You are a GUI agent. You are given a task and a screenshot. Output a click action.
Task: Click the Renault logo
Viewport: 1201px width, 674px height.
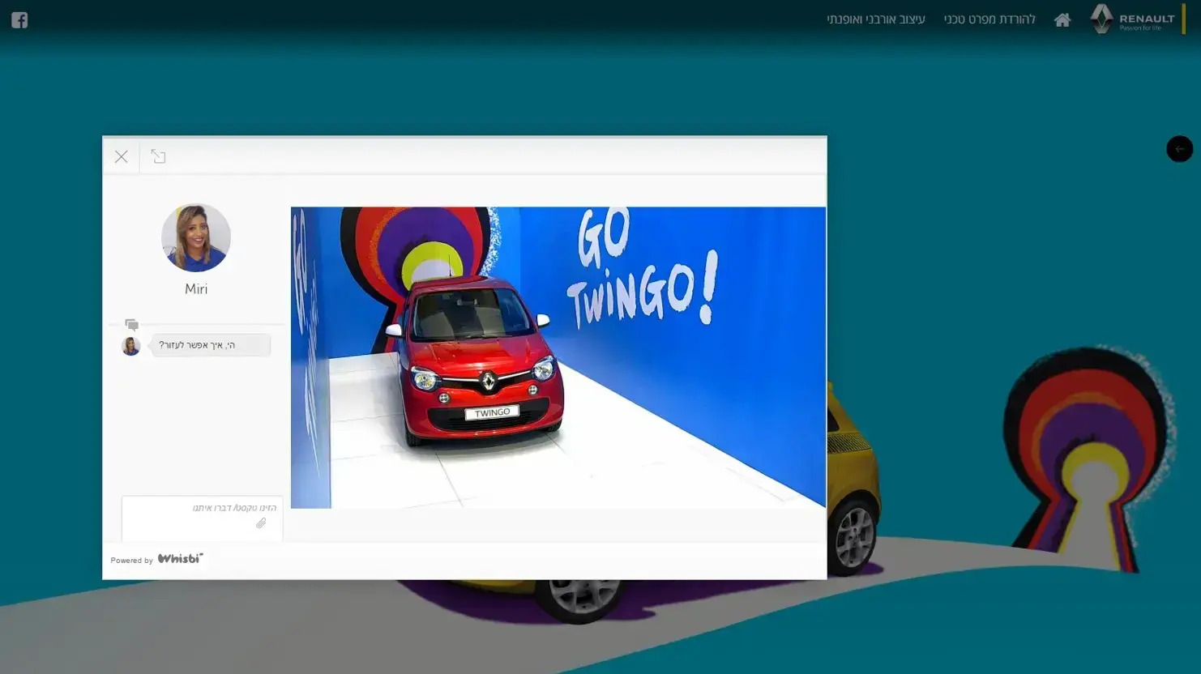pos(1133,19)
